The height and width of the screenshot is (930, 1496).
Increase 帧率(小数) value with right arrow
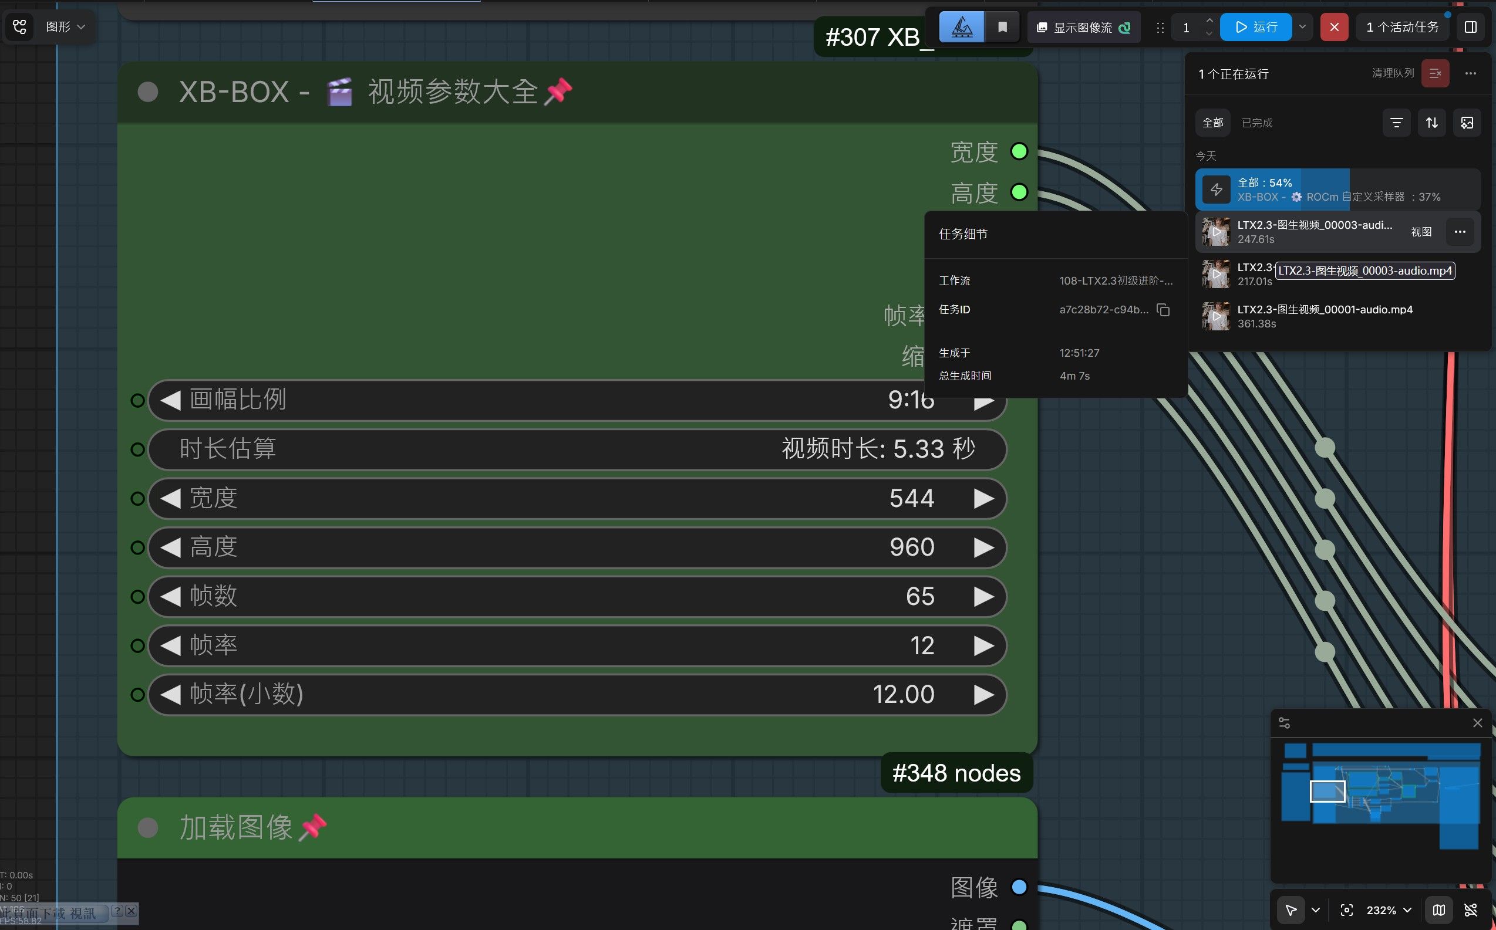coord(984,695)
